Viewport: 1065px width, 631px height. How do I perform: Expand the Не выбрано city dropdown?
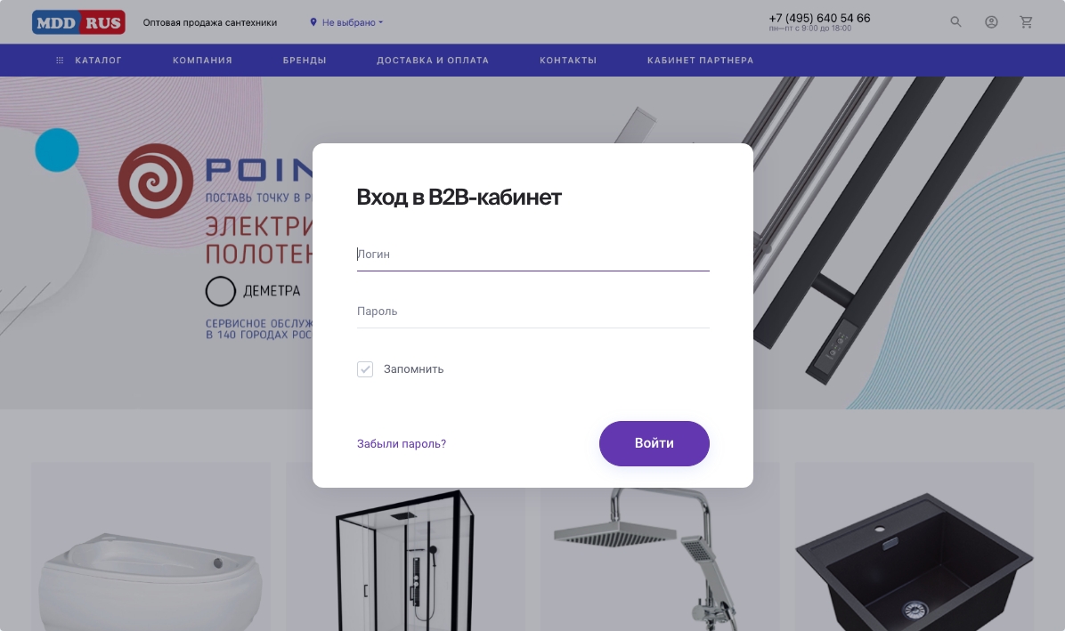coord(352,22)
